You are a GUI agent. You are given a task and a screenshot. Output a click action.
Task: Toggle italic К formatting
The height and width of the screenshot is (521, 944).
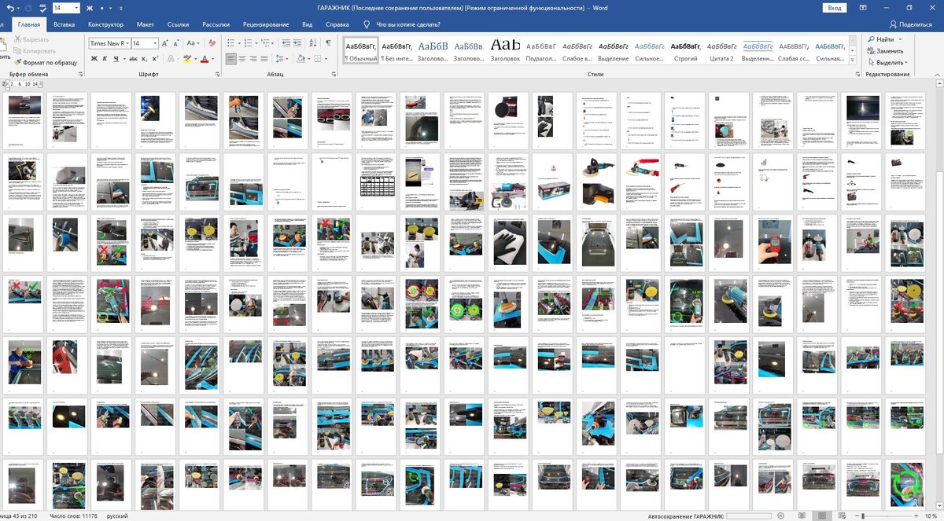coord(106,59)
